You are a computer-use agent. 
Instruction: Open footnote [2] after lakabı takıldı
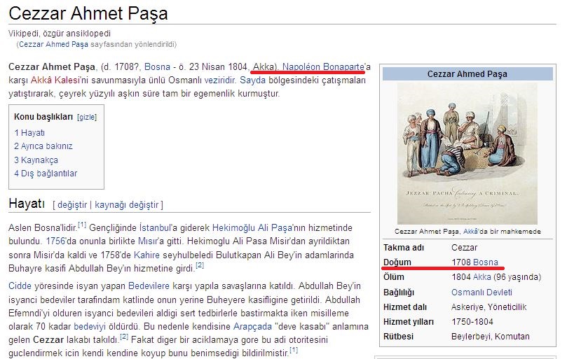(x=124, y=337)
